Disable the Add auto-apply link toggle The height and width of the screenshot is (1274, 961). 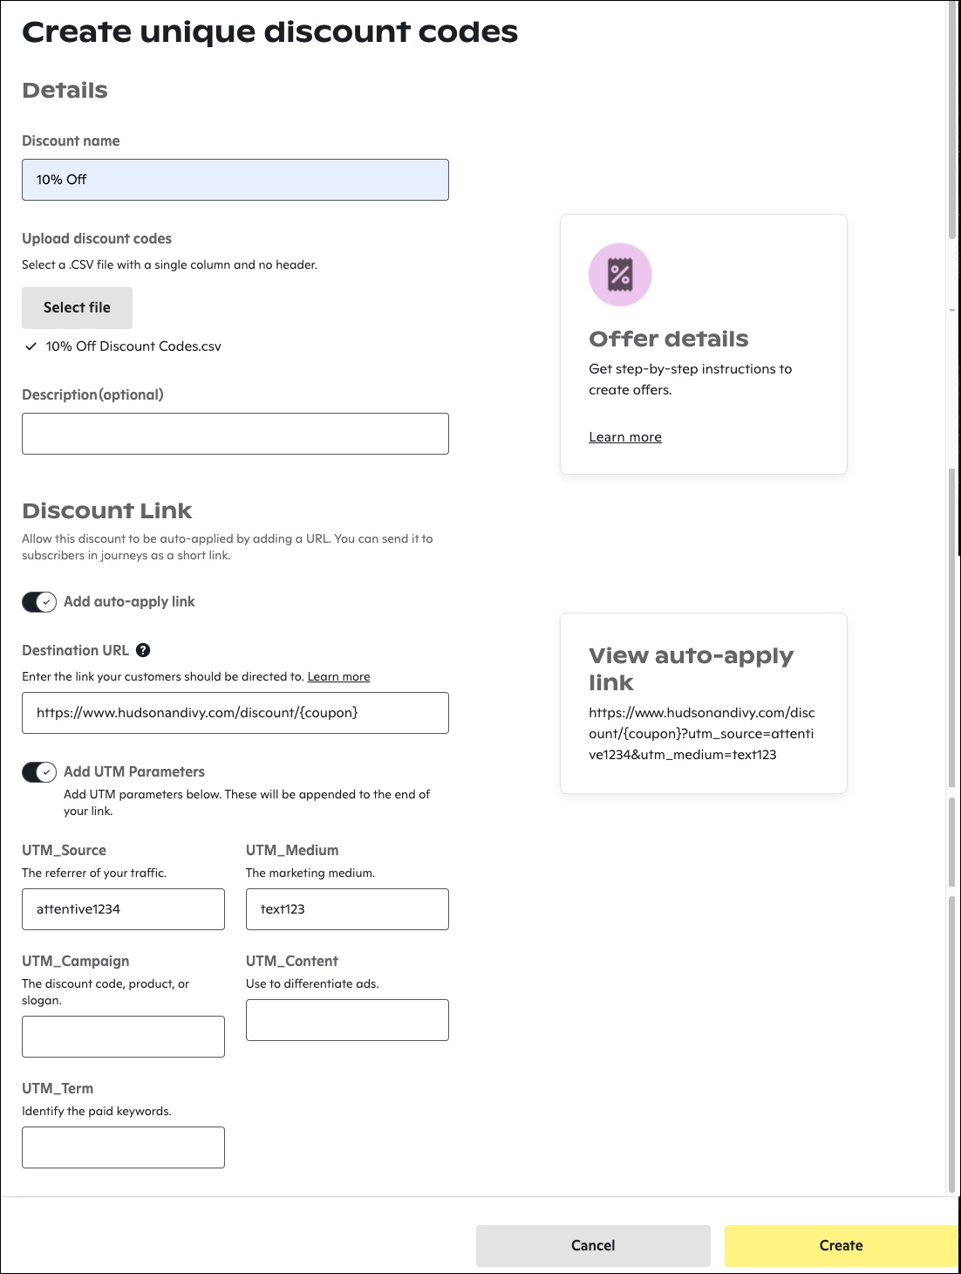coord(38,601)
